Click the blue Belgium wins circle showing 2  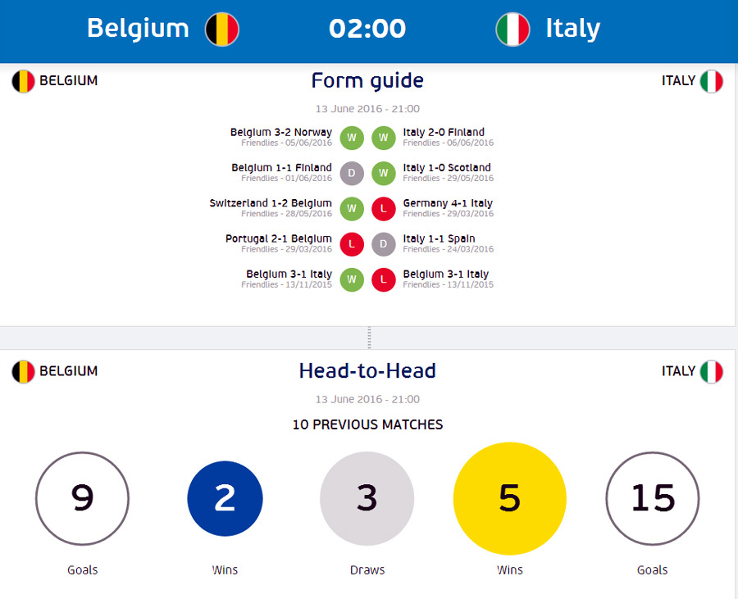coord(225,498)
